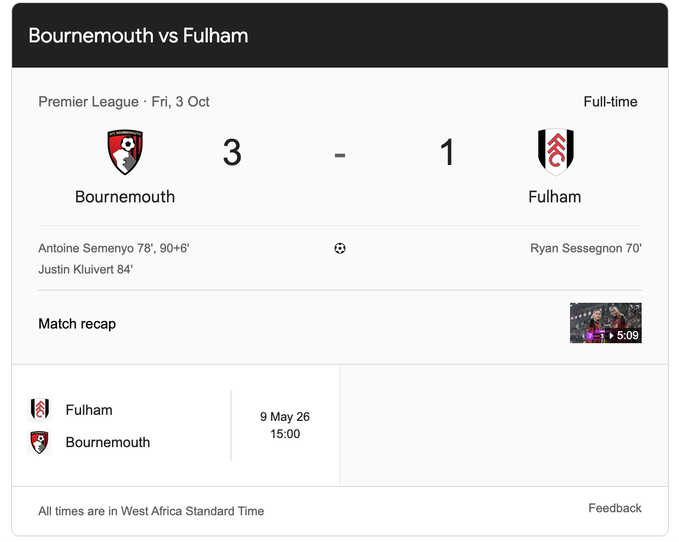The image size is (679, 542).
Task: Click the Match recap label
Action: pos(77,324)
